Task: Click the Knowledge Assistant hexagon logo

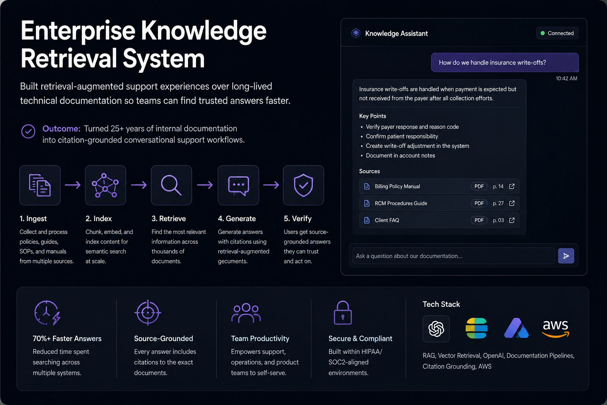Action: (x=356, y=33)
